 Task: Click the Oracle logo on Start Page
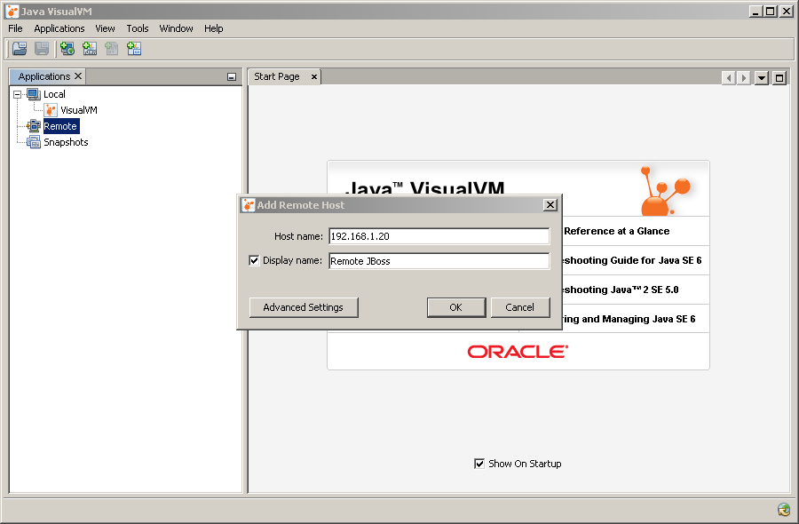coord(518,352)
